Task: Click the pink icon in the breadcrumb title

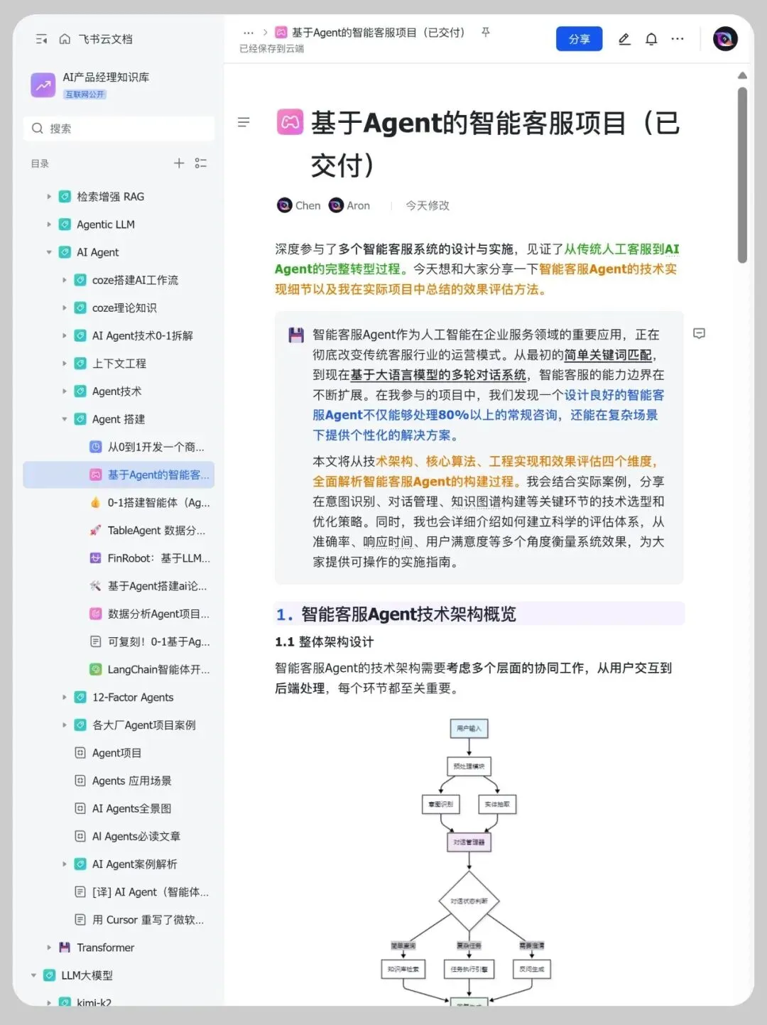Action: [x=281, y=33]
